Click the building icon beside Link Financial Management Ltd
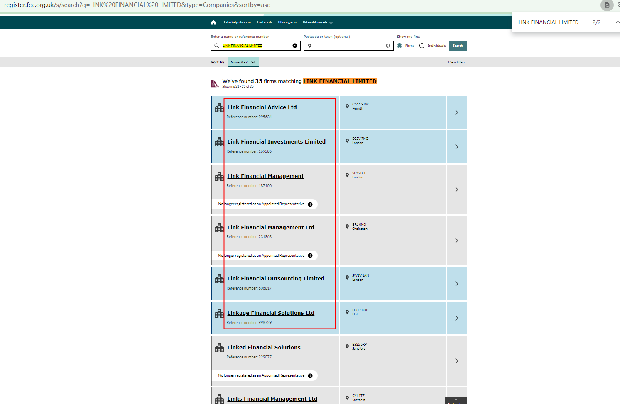620x404 pixels. coord(219,228)
